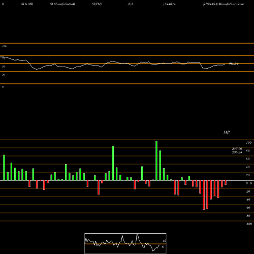This screenshot has height=254, width=254.
Task: Click the tallest green MR bar
Action: 156,161
